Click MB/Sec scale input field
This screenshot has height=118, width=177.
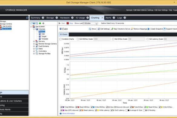point(102,39)
